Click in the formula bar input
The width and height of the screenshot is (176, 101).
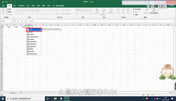point(101,21)
